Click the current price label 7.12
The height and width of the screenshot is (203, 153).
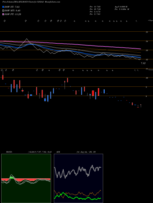(x=143, y=63)
